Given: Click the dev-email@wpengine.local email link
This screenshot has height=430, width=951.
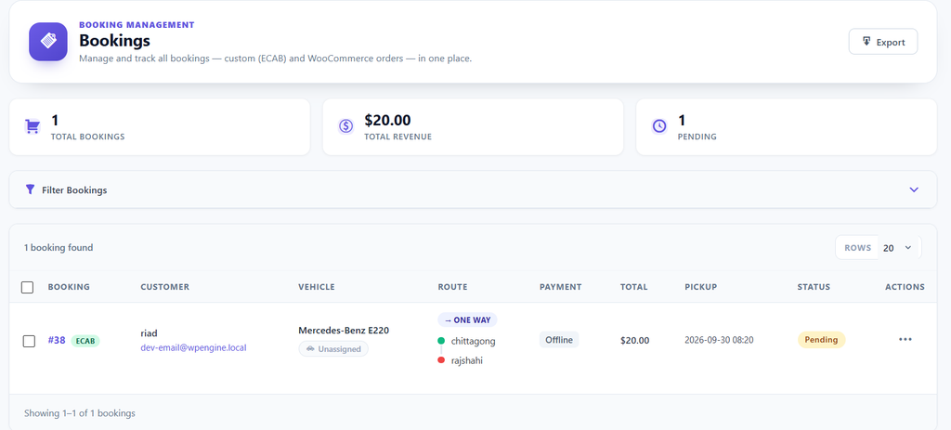Looking at the screenshot, I should [193, 347].
